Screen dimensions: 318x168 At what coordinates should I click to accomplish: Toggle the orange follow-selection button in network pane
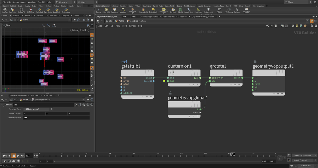point(312,21)
